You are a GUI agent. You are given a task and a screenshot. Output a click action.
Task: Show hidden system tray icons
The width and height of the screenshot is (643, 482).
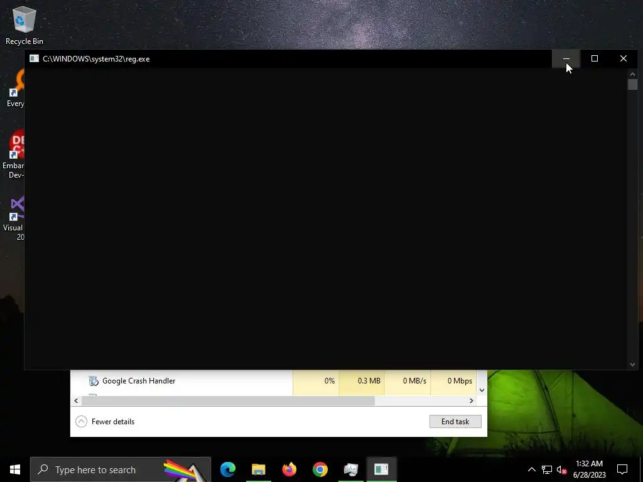point(531,469)
